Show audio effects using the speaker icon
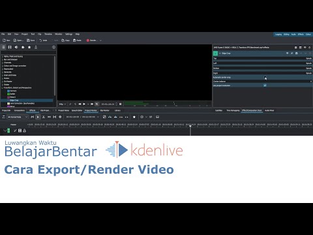The height and width of the screenshot is (235, 313). [16, 47]
